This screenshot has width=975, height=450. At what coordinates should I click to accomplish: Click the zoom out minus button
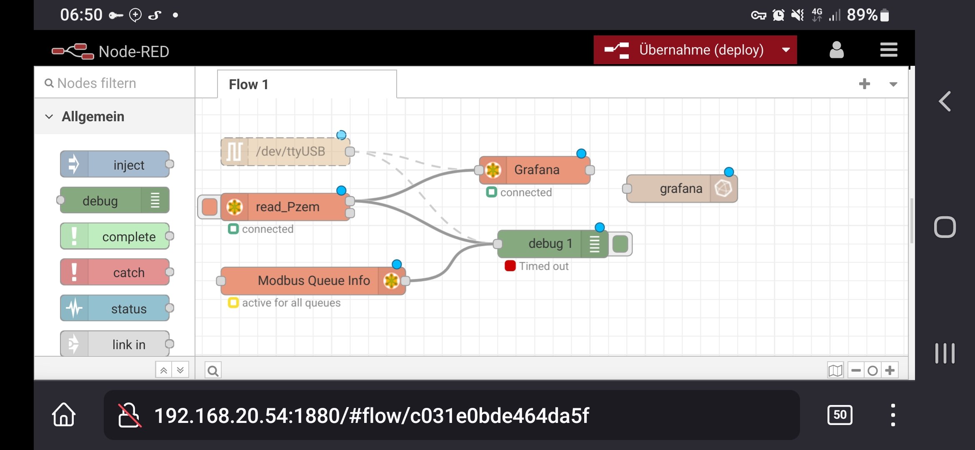tap(856, 370)
